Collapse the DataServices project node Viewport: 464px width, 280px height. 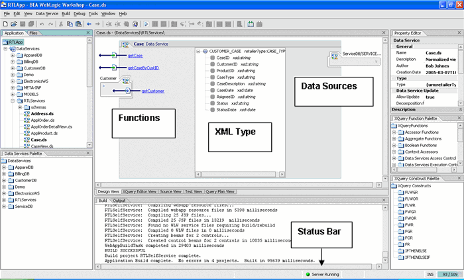point(5,49)
